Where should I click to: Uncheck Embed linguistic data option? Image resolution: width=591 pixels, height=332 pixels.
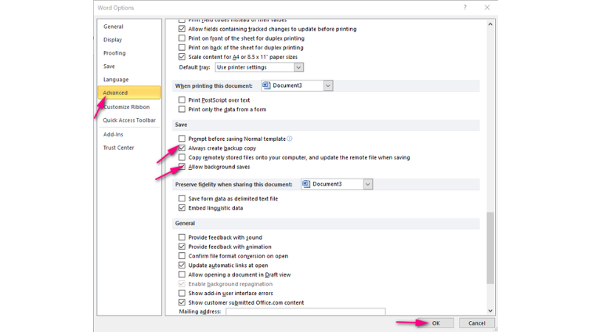point(182,208)
